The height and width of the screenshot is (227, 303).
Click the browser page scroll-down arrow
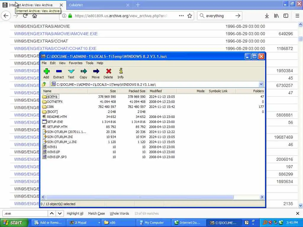(x=300, y=206)
